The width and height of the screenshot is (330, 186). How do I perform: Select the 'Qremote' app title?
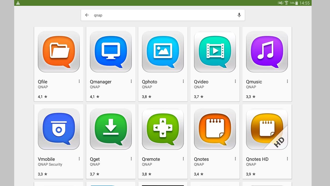coord(151,159)
